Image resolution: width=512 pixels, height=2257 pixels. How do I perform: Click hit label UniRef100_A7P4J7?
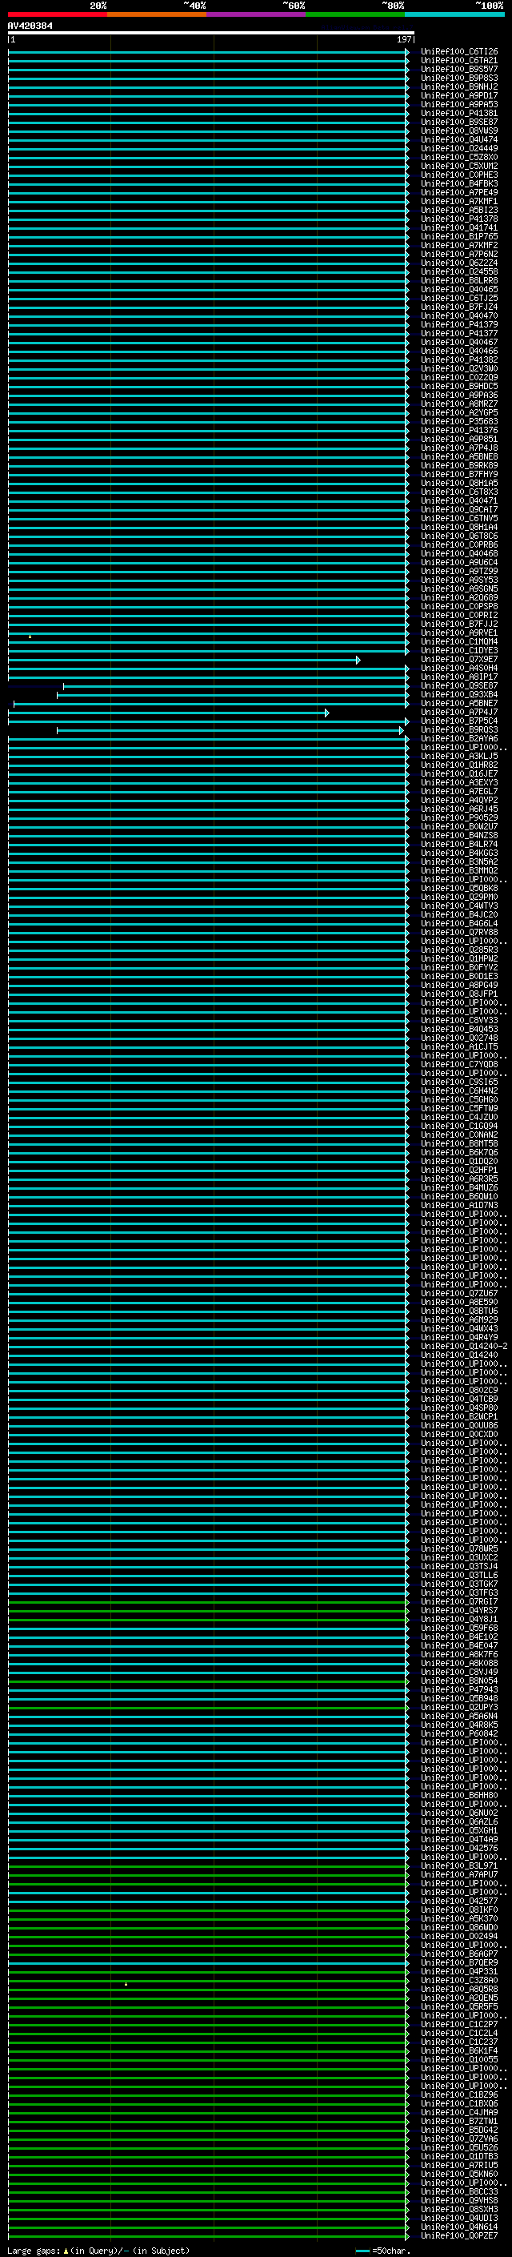(x=458, y=713)
